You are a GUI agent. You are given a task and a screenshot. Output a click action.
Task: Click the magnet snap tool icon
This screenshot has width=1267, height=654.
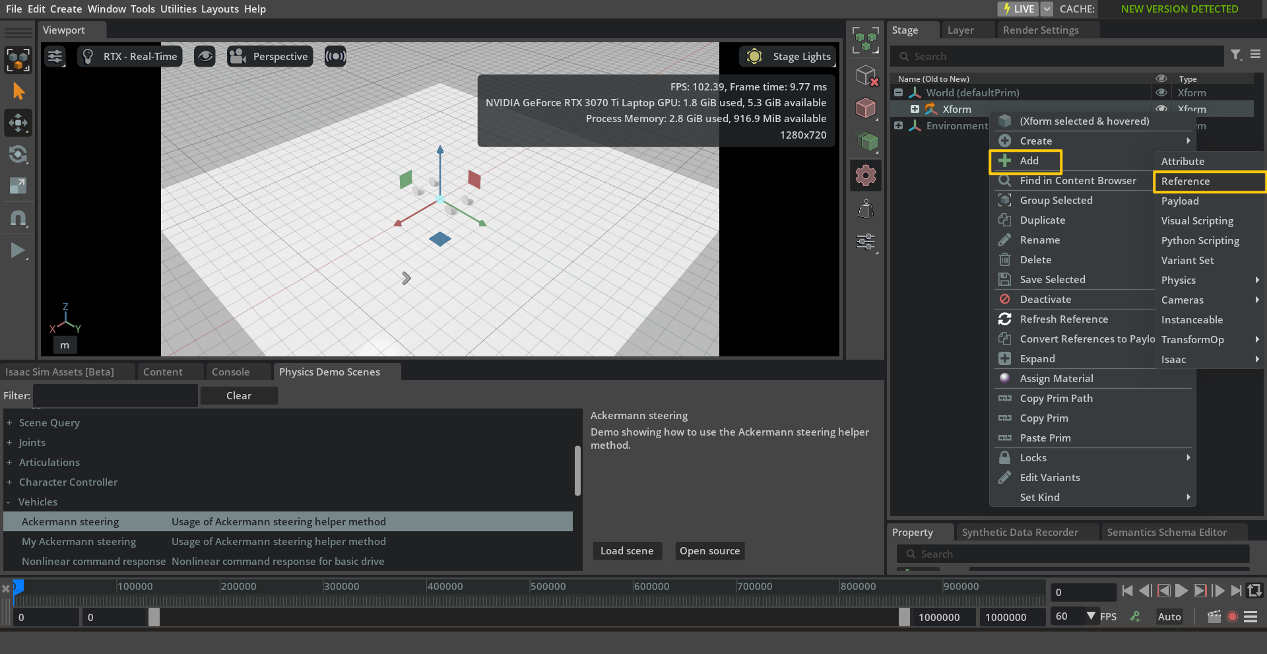(18, 218)
